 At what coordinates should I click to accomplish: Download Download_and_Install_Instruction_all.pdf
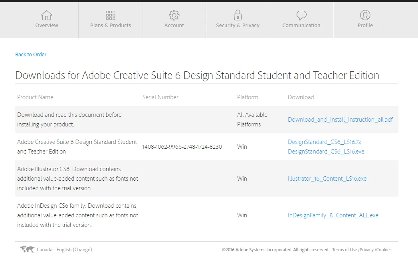pos(340,120)
